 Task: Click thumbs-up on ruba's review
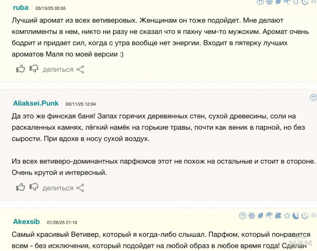click(x=21, y=69)
